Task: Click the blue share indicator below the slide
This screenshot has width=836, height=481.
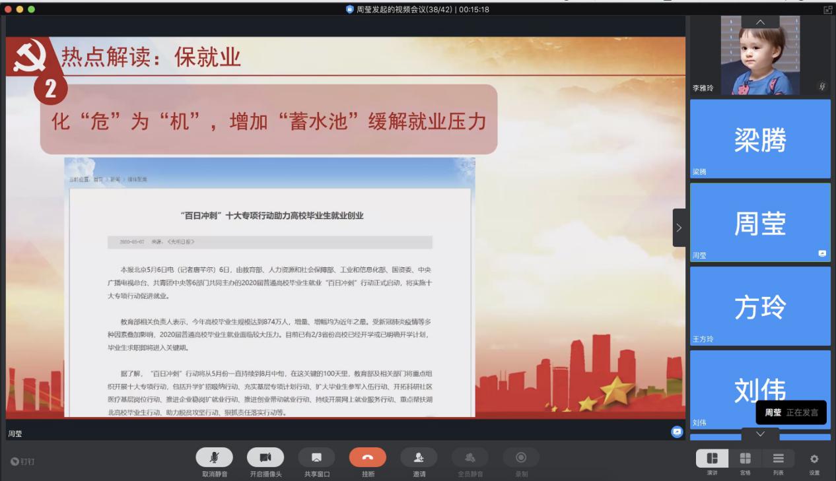Action: pos(677,432)
